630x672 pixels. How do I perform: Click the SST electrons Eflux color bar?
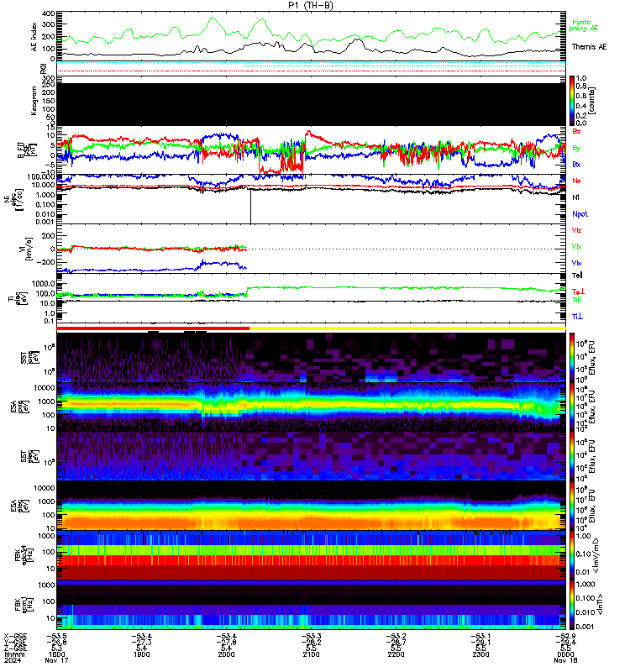click(x=572, y=456)
